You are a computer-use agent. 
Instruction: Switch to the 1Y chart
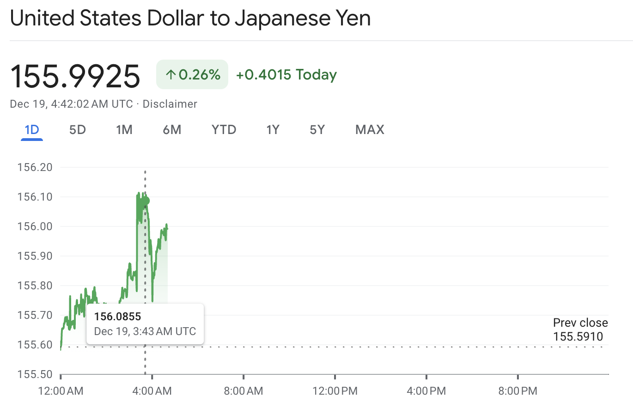coord(273,130)
